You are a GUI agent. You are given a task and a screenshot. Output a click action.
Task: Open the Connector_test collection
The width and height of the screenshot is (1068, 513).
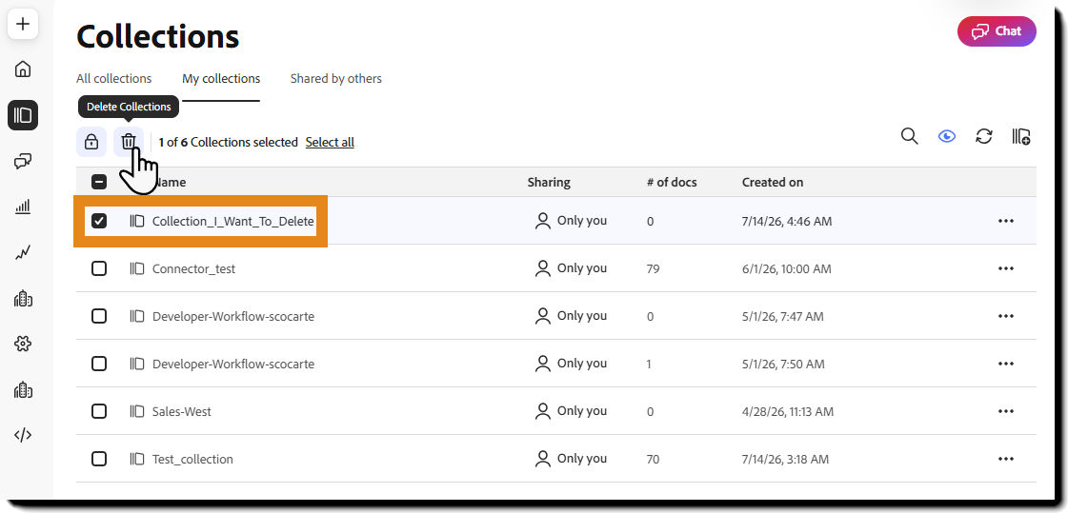coord(193,268)
